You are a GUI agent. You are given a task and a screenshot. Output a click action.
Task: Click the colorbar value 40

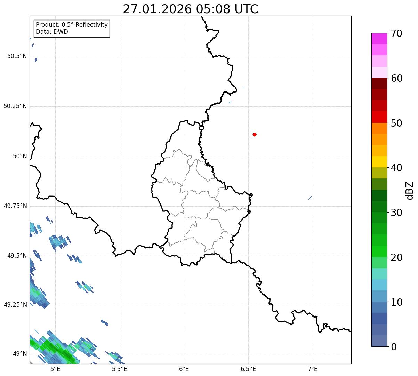click(396, 168)
